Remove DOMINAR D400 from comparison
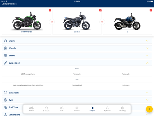The width and height of the screenshot is (154, 116). pos(50,10)
